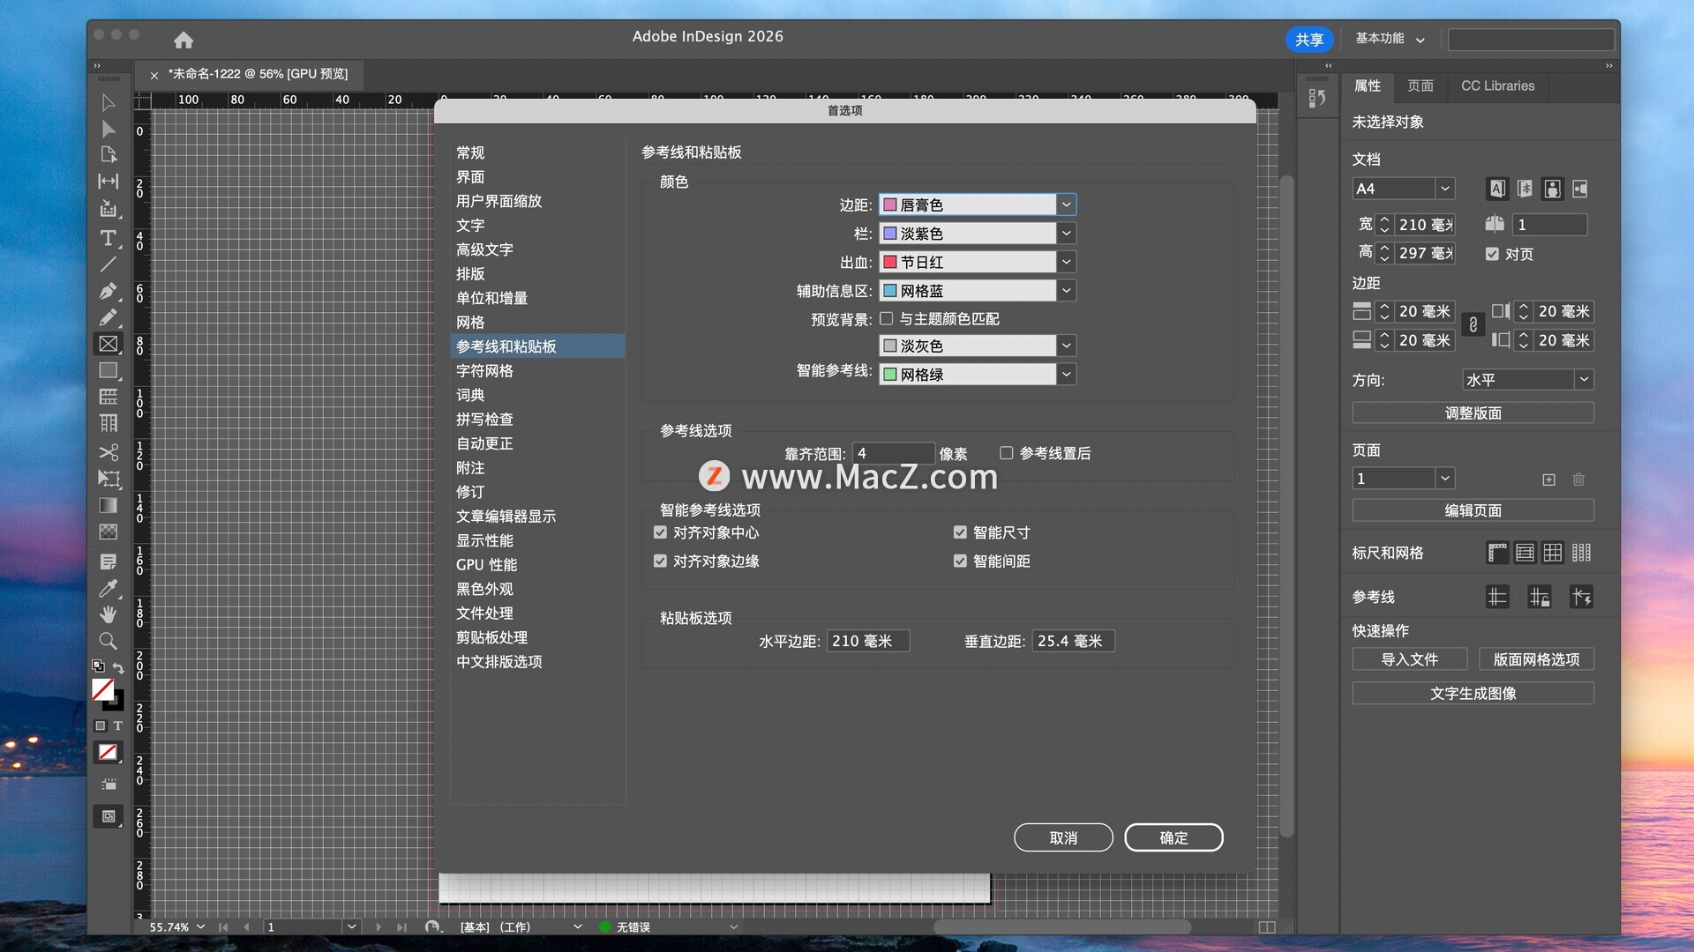Select the Scissors tool
This screenshot has height=952, width=1694.
(108, 452)
